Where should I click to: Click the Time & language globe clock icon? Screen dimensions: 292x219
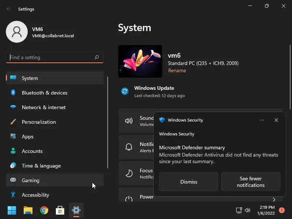[13, 165]
